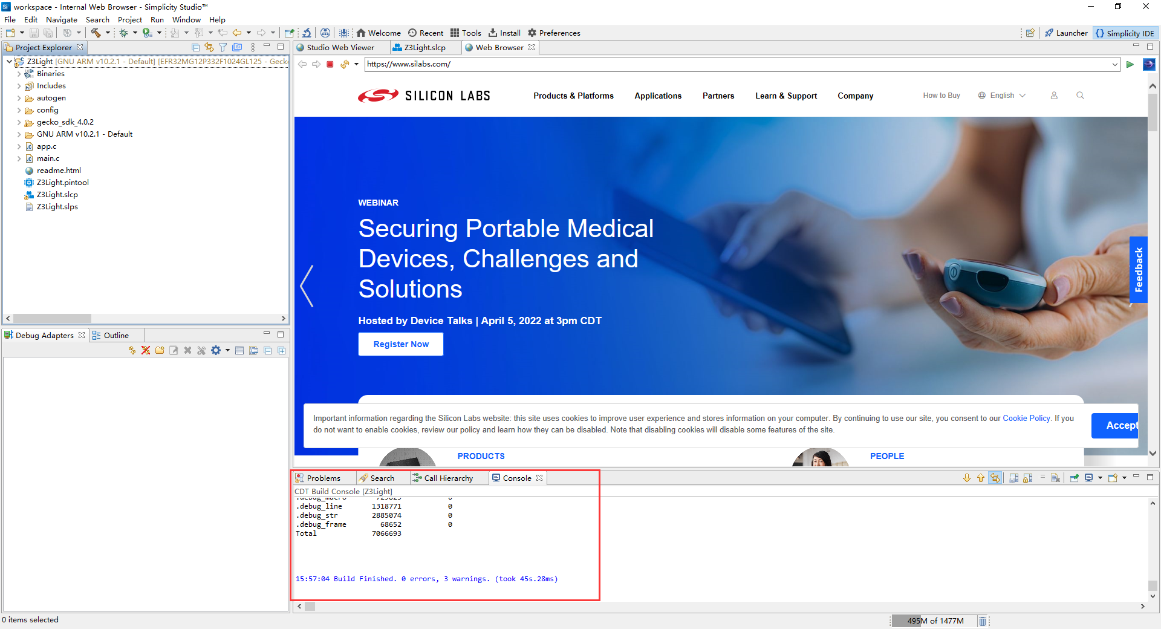1161x629 pixels.
Task: Click the green Go to URL arrow
Action: [1130, 64]
